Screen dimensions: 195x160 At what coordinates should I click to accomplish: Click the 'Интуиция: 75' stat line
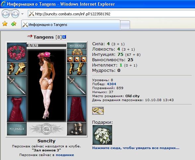[x=116, y=55]
